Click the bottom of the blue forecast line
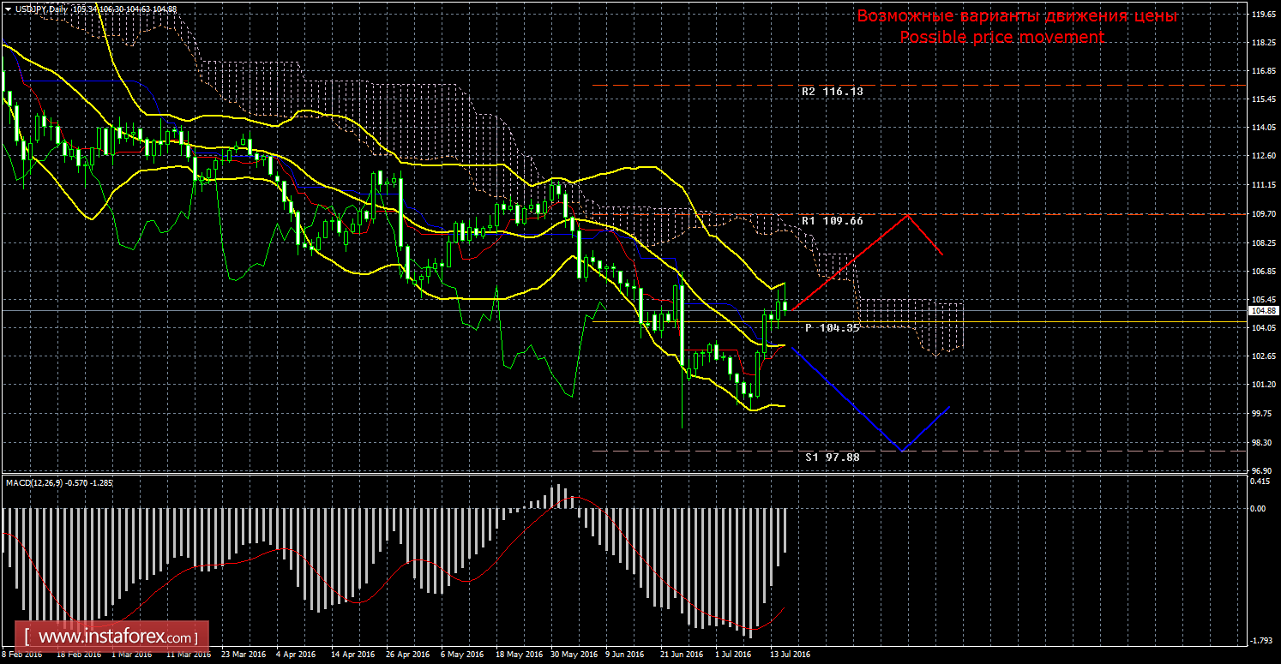Screen dimensions: 1281x664 (x=900, y=450)
